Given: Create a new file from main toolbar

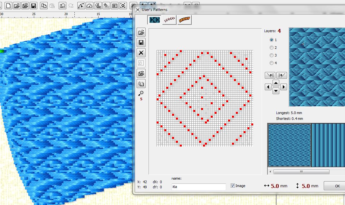Looking at the screenshot, I should pos(8,5).
